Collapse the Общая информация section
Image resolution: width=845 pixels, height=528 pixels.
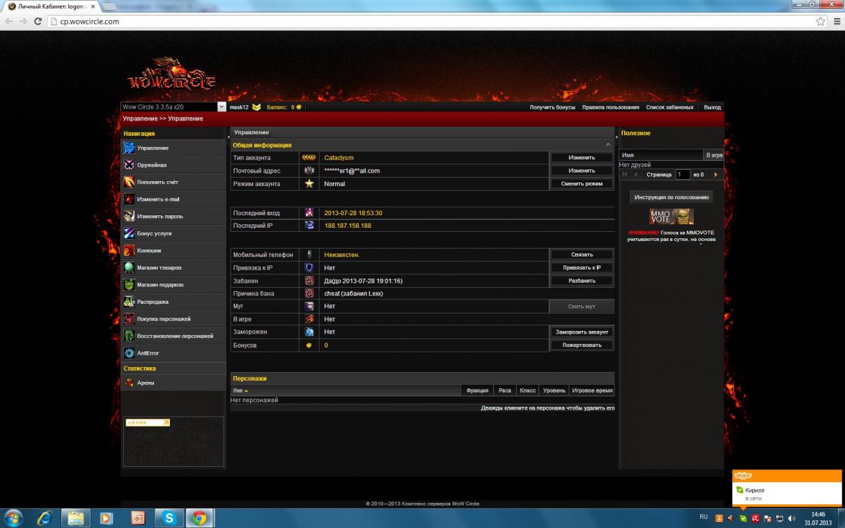[608, 145]
